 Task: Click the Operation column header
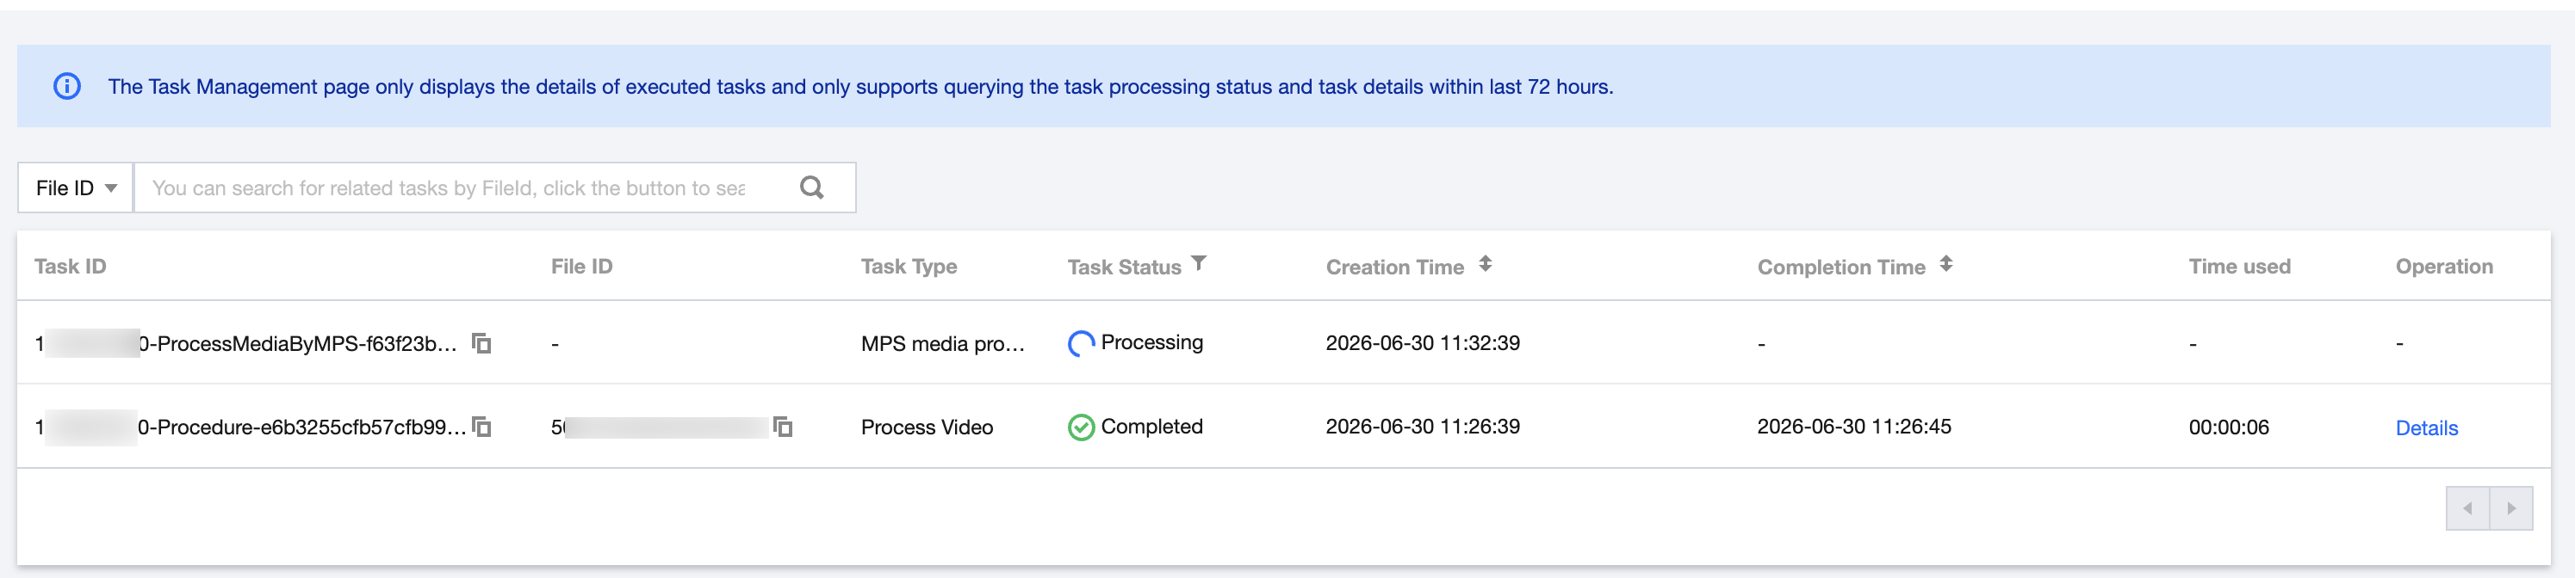[2444, 267]
